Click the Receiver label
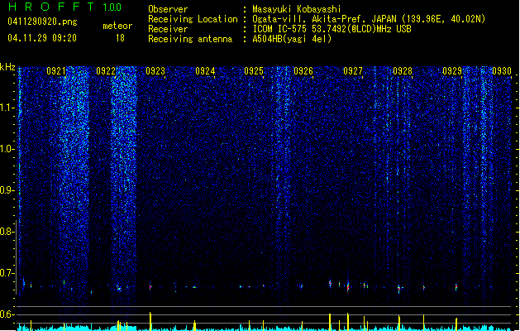Viewport: 520px width, 331px height. (168, 29)
